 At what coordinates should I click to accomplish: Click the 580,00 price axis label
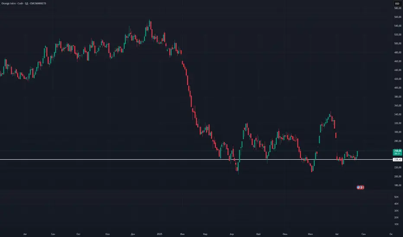pyautogui.click(x=398, y=8)
